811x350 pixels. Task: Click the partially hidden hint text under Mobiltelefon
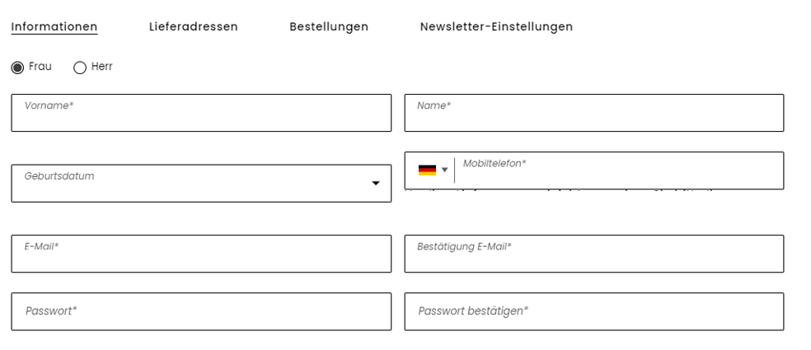click(561, 191)
